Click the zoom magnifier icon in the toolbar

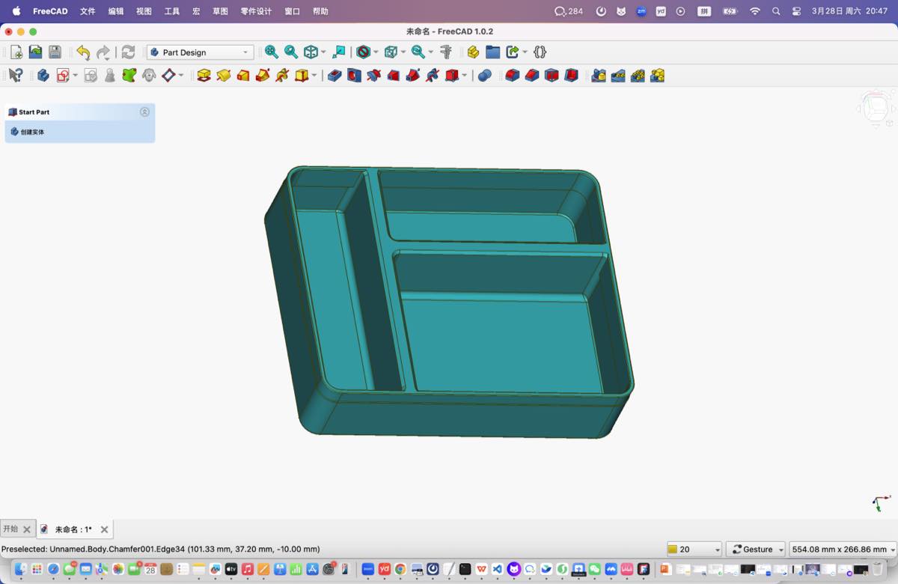[418, 52]
